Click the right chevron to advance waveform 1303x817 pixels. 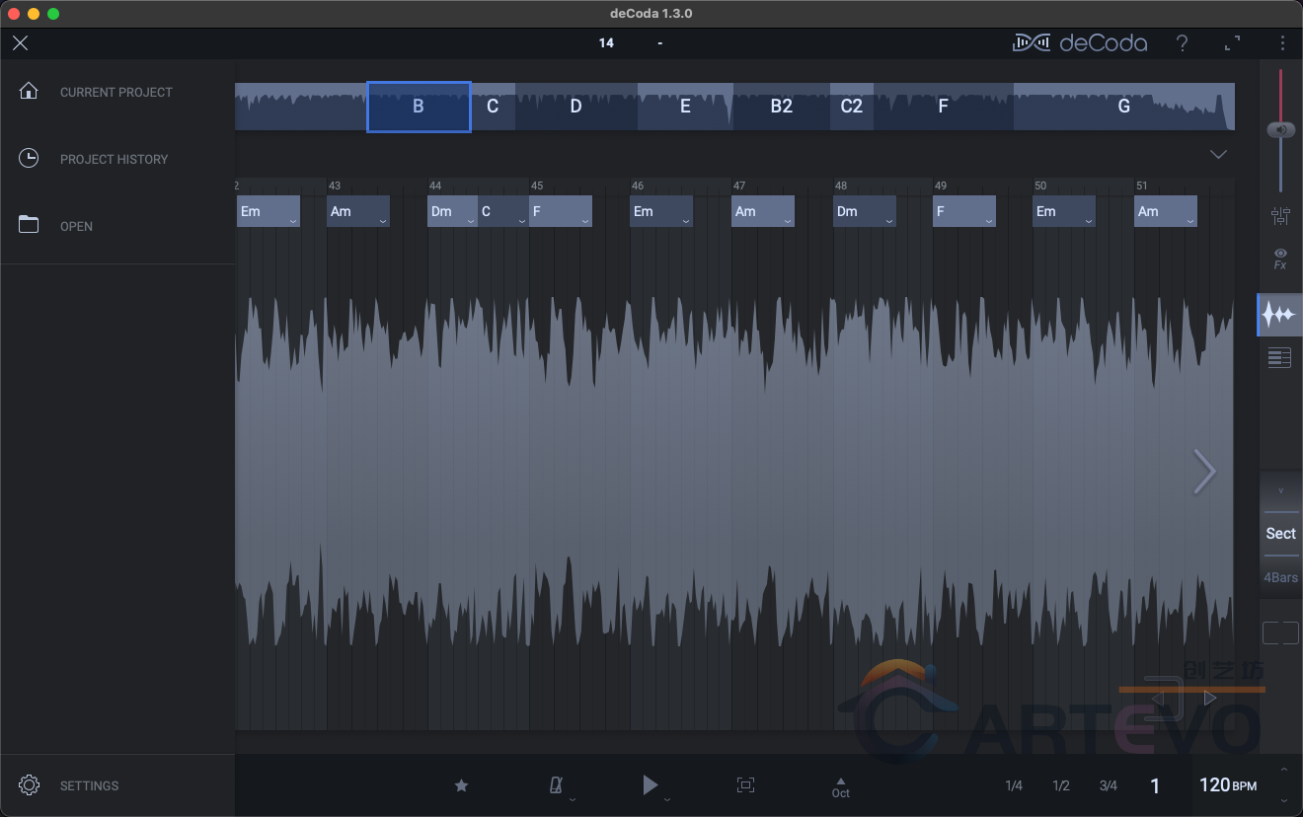pos(1204,472)
